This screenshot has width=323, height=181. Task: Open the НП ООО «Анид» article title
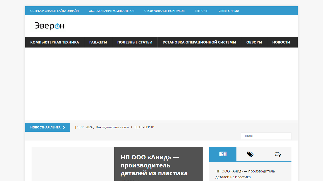(x=154, y=165)
